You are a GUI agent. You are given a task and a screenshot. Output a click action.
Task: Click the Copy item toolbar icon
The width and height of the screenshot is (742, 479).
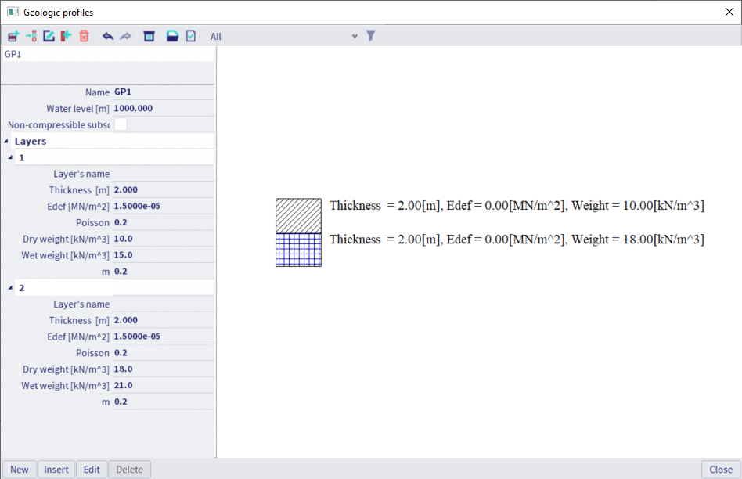click(x=66, y=36)
